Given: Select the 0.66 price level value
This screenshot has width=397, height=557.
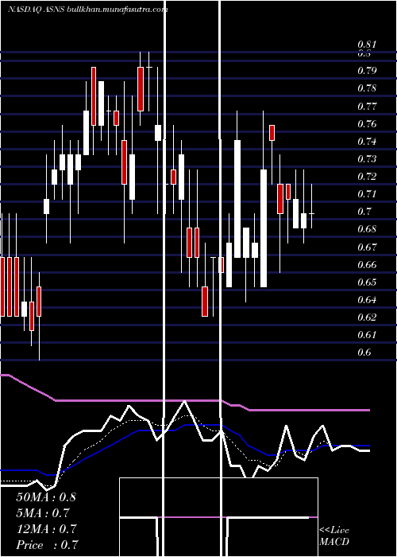Looking at the screenshot, I should tap(367, 265).
